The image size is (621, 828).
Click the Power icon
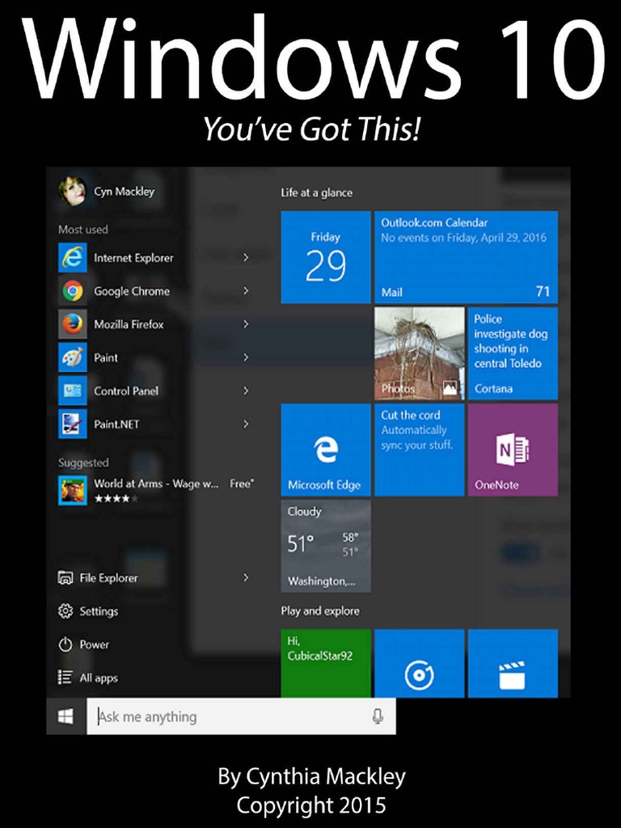[x=65, y=644]
